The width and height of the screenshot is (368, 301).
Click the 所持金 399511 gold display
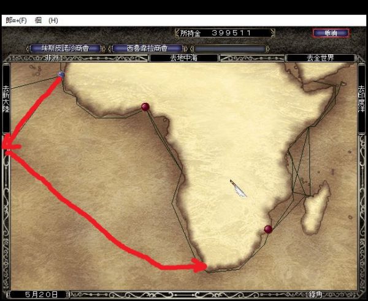[x=223, y=32]
